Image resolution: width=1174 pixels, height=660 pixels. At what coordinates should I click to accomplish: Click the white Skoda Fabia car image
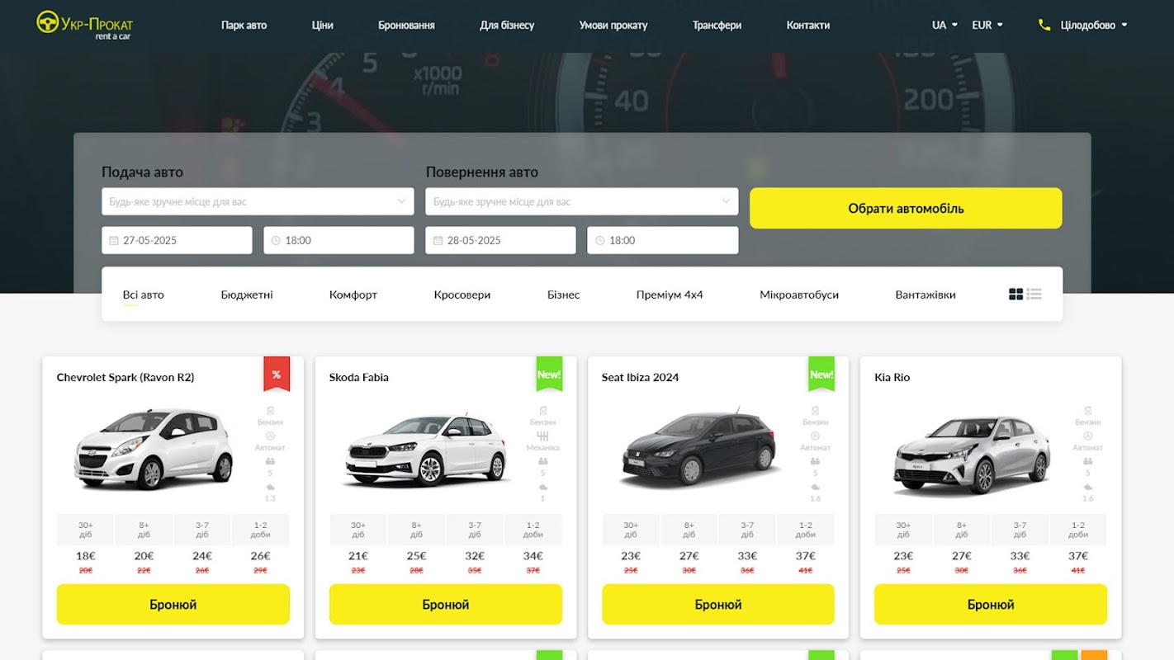pyautogui.click(x=426, y=450)
